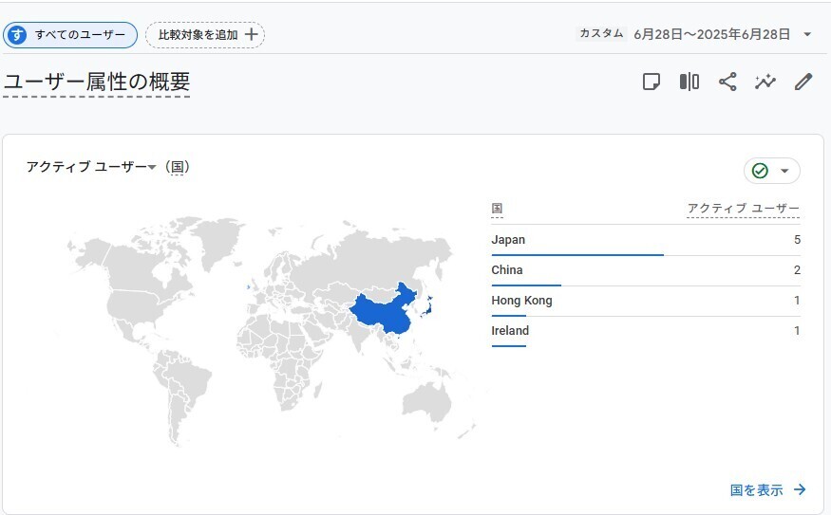This screenshot has width=831, height=515.
Task: Select the Japan row in table
Action: [x=645, y=240]
